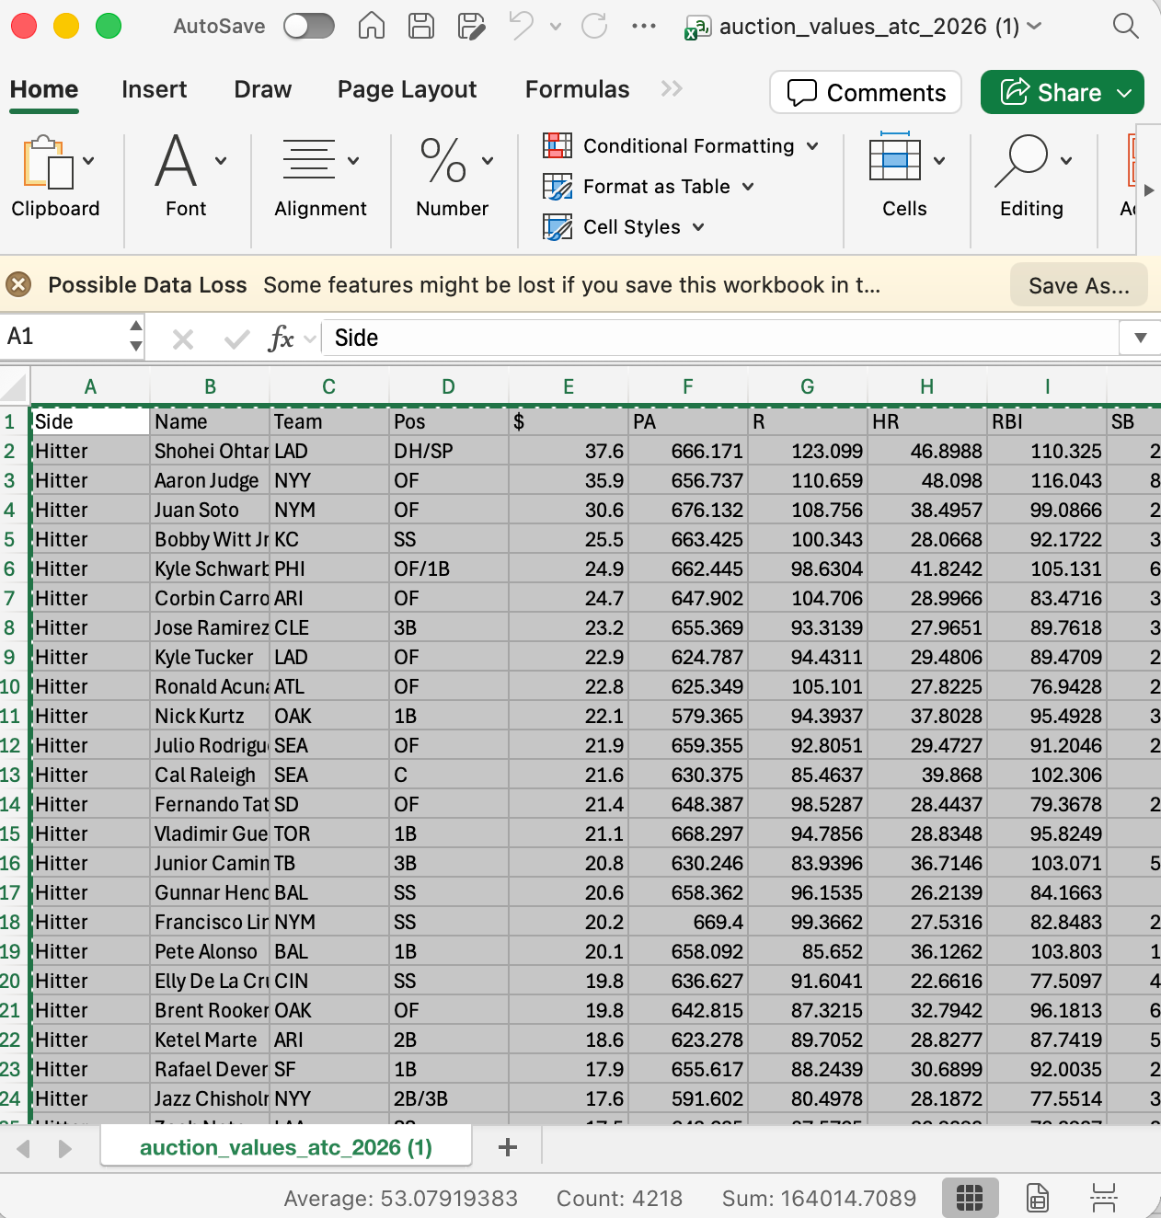Toggle the AutoSave switch
Image resolution: width=1161 pixels, height=1218 pixels.
click(x=309, y=26)
